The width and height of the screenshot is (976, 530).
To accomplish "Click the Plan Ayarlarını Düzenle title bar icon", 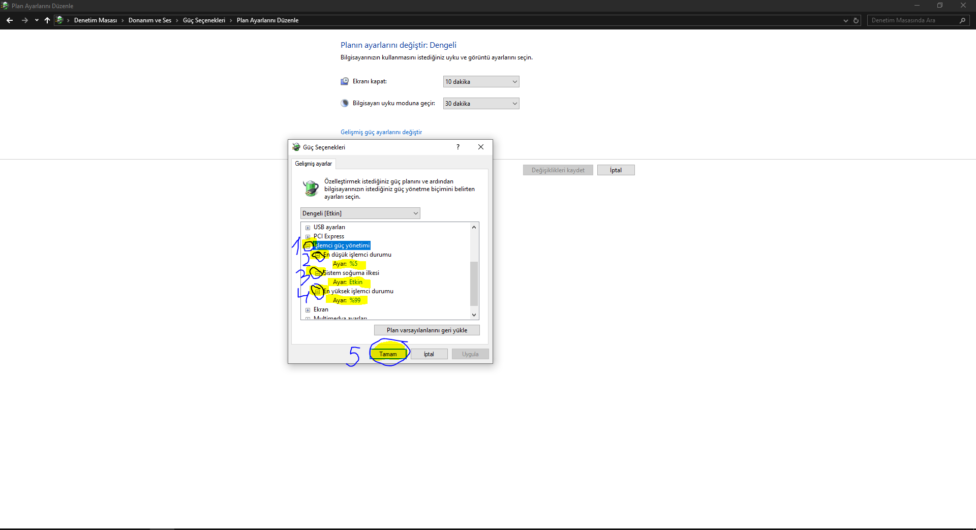I will (x=5, y=6).
